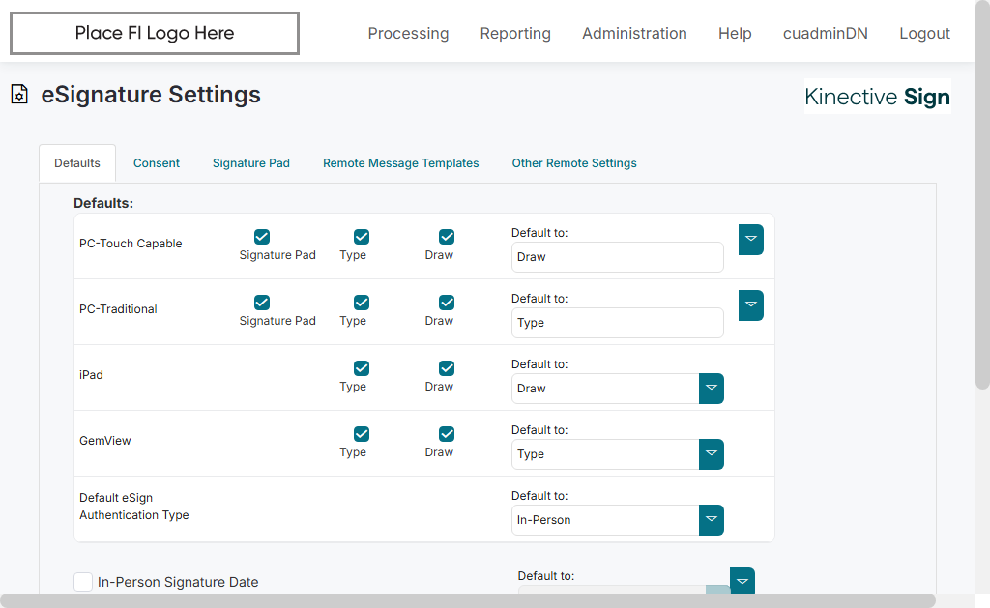
Task: Open the Help link
Action: [x=735, y=34]
